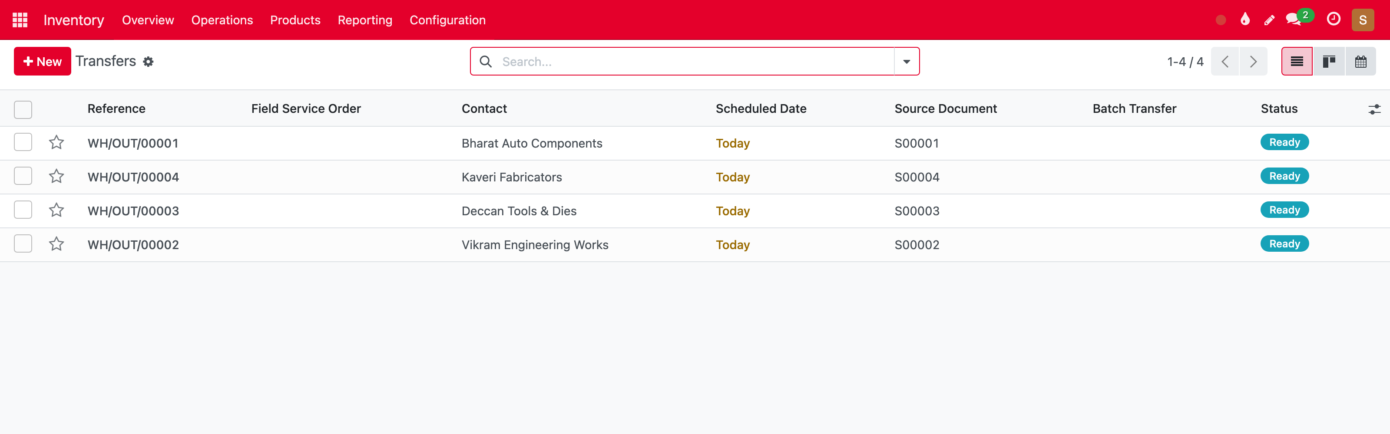Click Today date for Bharat Auto Components
The height and width of the screenshot is (434, 1390).
pyautogui.click(x=732, y=143)
